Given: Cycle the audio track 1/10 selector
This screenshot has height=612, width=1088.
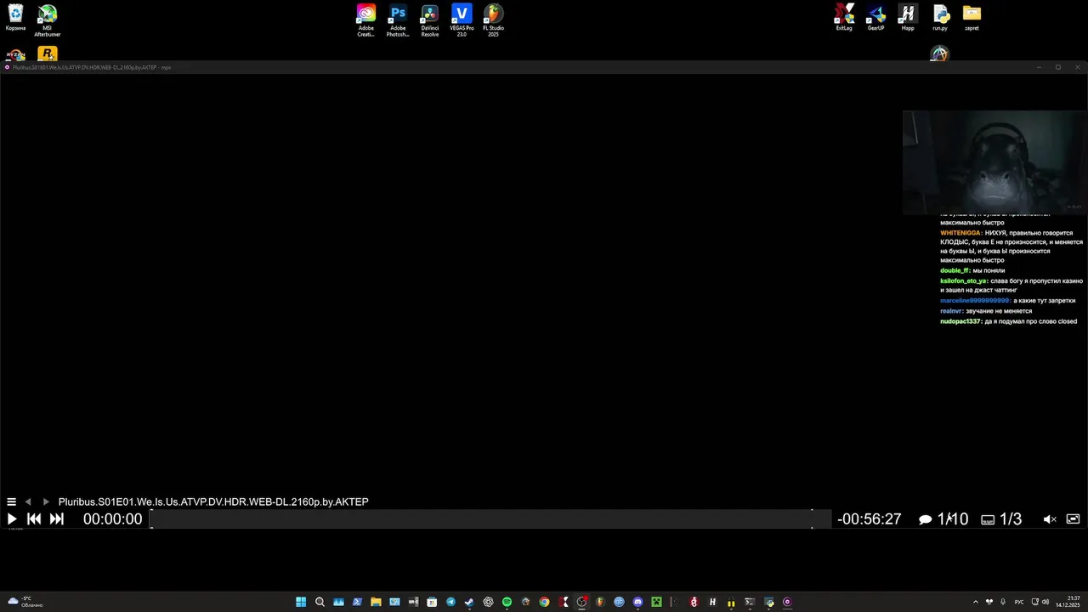Looking at the screenshot, I should pyautogui.click(x=943, y=518).
